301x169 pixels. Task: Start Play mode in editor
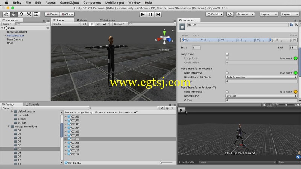pos(143,14)
